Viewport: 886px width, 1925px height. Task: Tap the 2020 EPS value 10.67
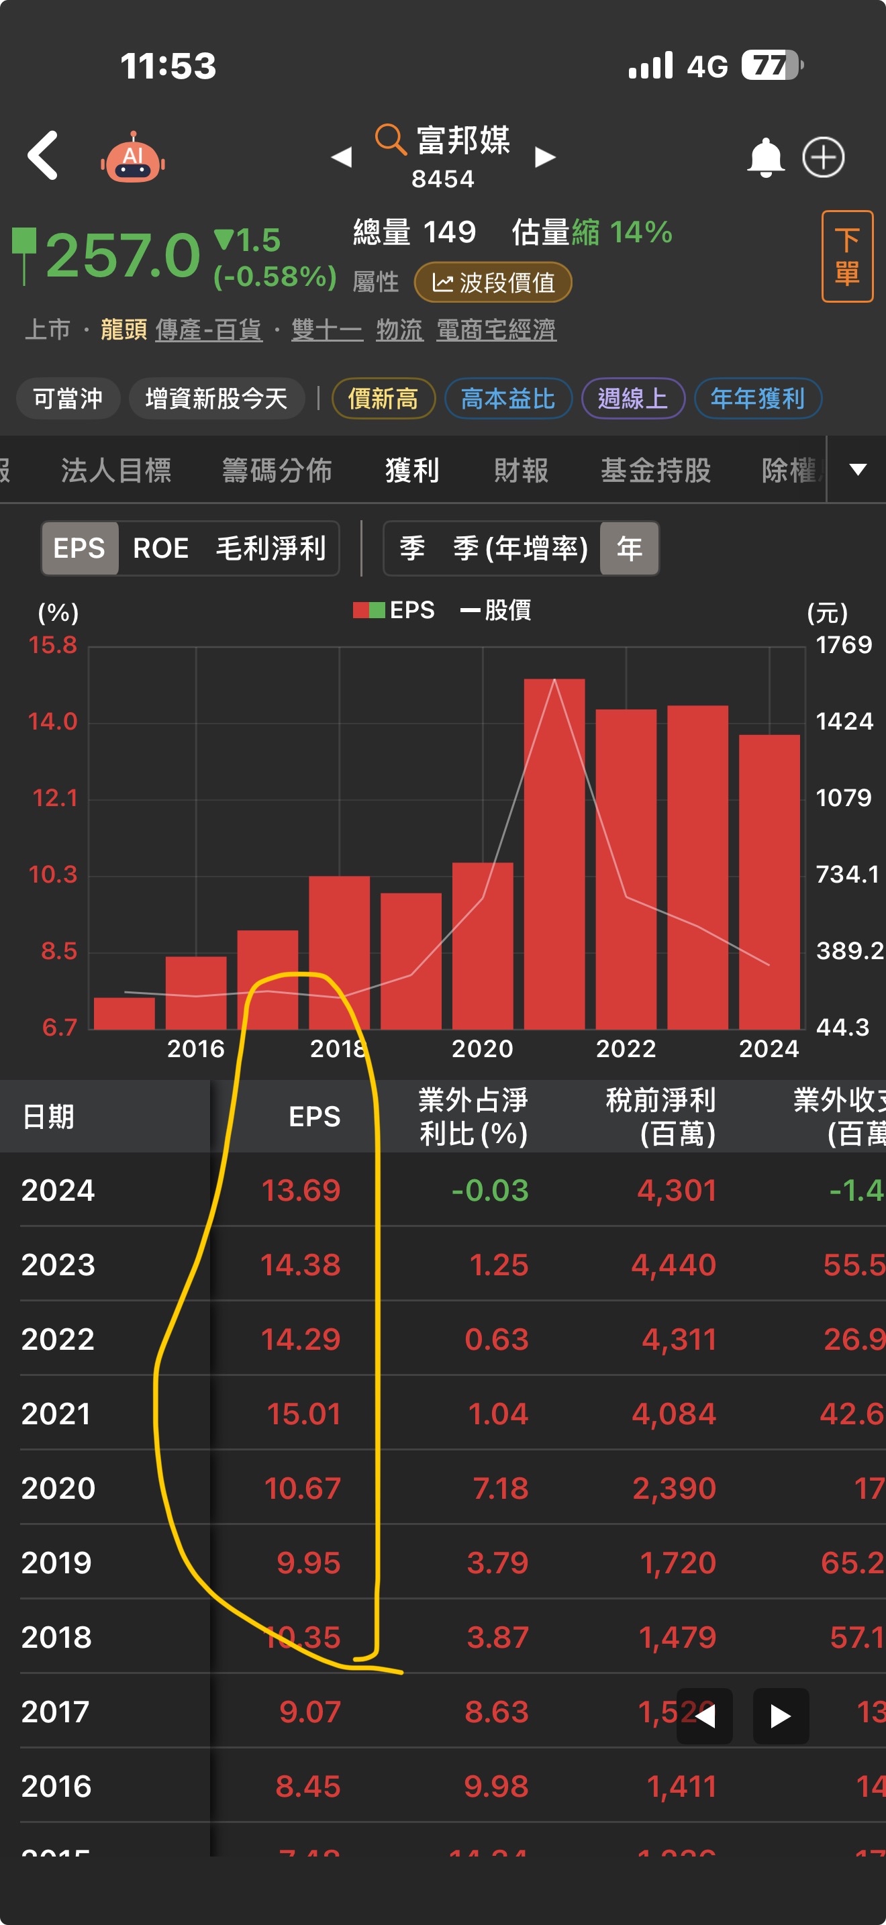coord(303,1489)
